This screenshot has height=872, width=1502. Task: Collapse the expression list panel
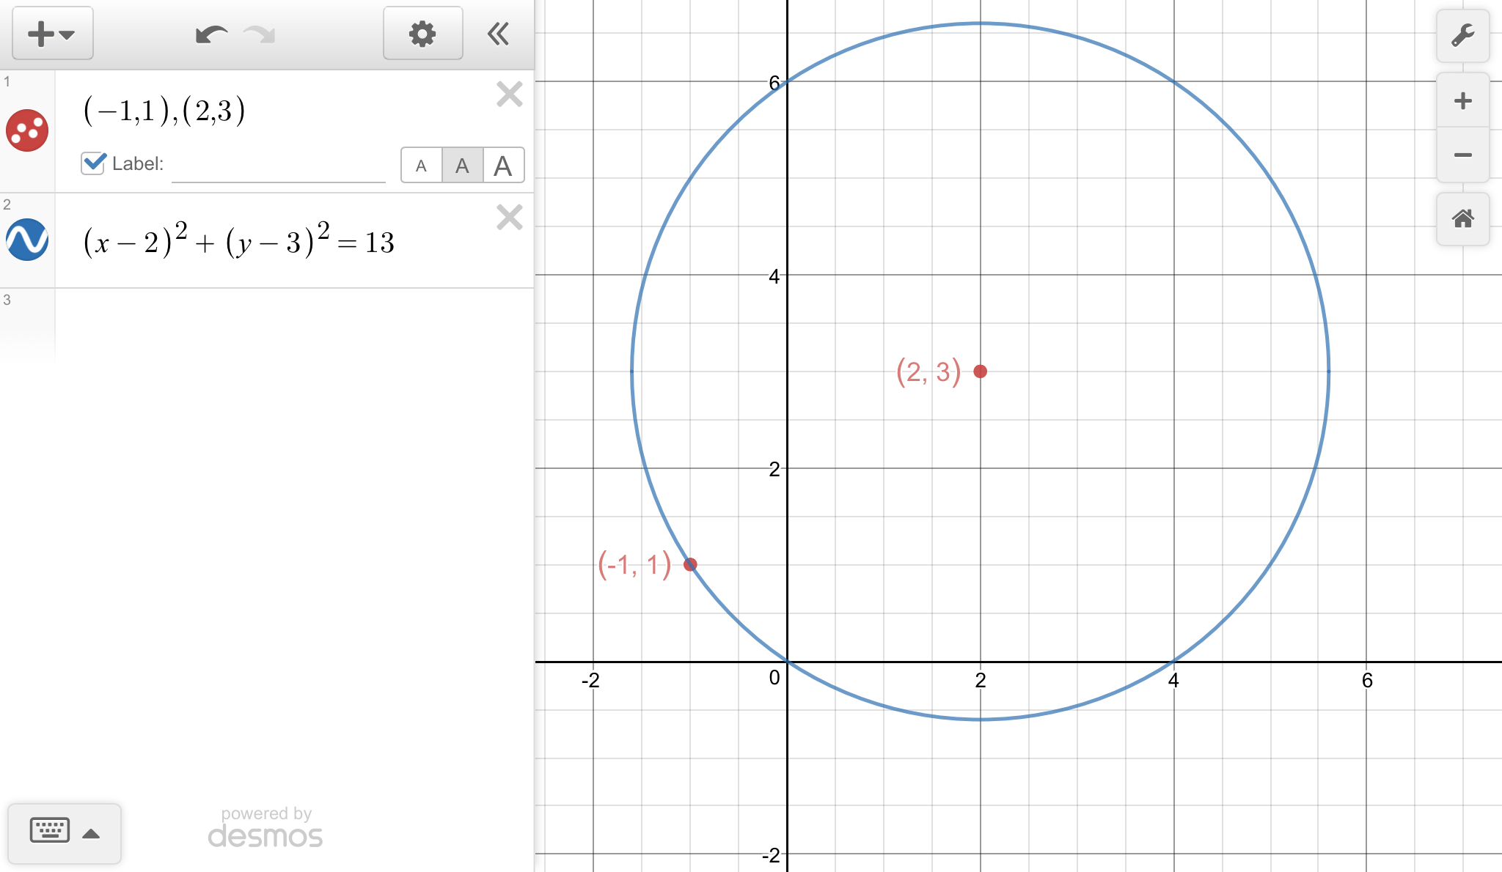499,34
